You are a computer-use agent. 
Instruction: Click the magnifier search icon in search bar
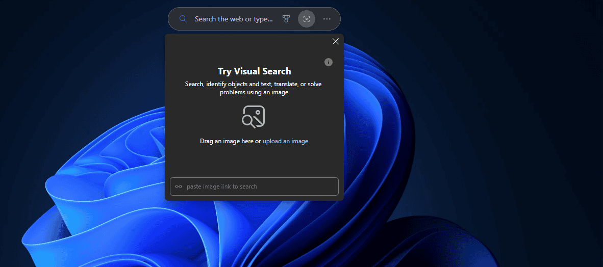point(183,19)
